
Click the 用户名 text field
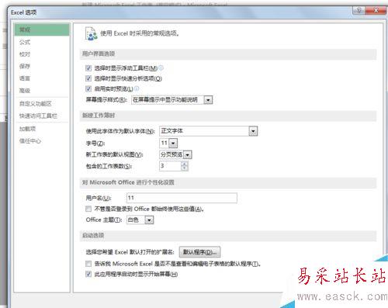point(182,198)
